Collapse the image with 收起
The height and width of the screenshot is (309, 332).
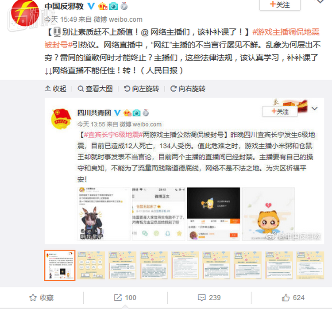pos(56,89)
